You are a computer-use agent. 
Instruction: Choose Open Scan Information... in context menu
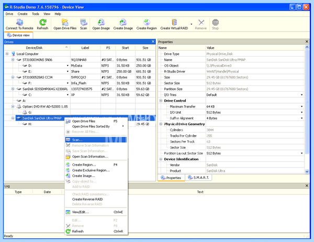click(96, 157)
